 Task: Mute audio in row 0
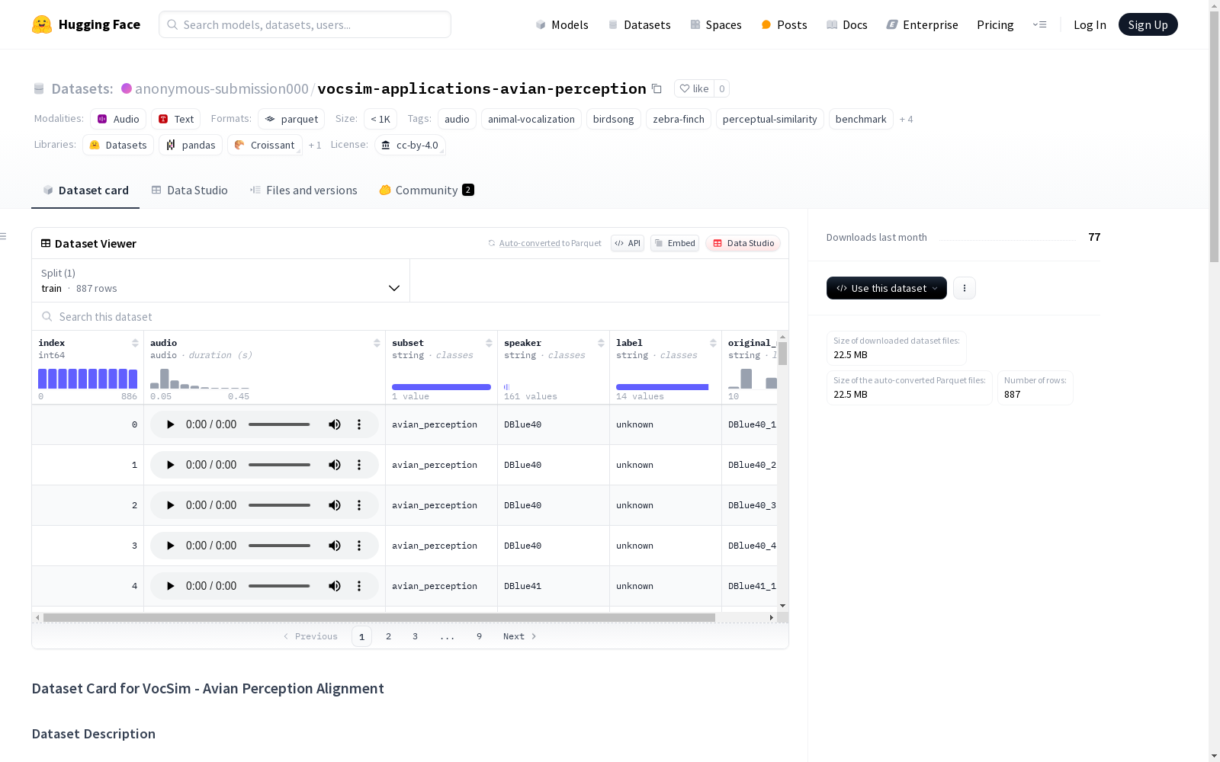coord(335,424)
